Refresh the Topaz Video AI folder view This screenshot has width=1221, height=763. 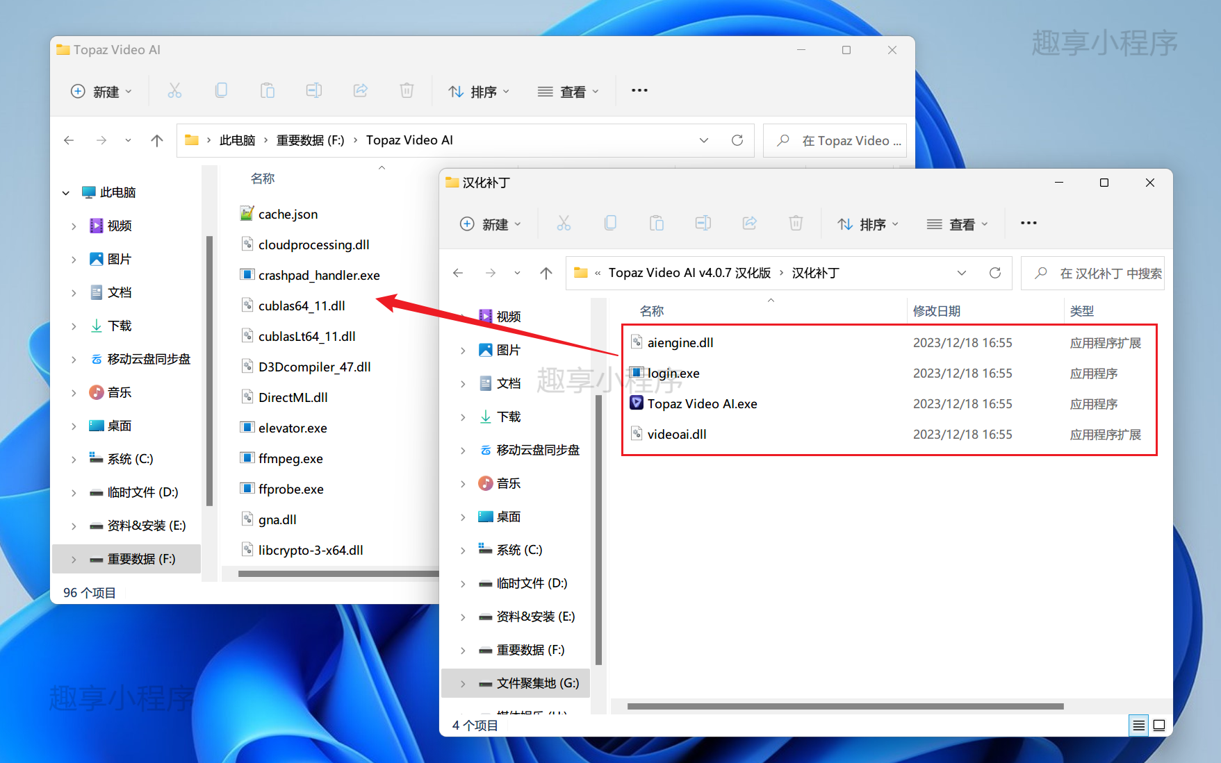click(x=737, y=140)
